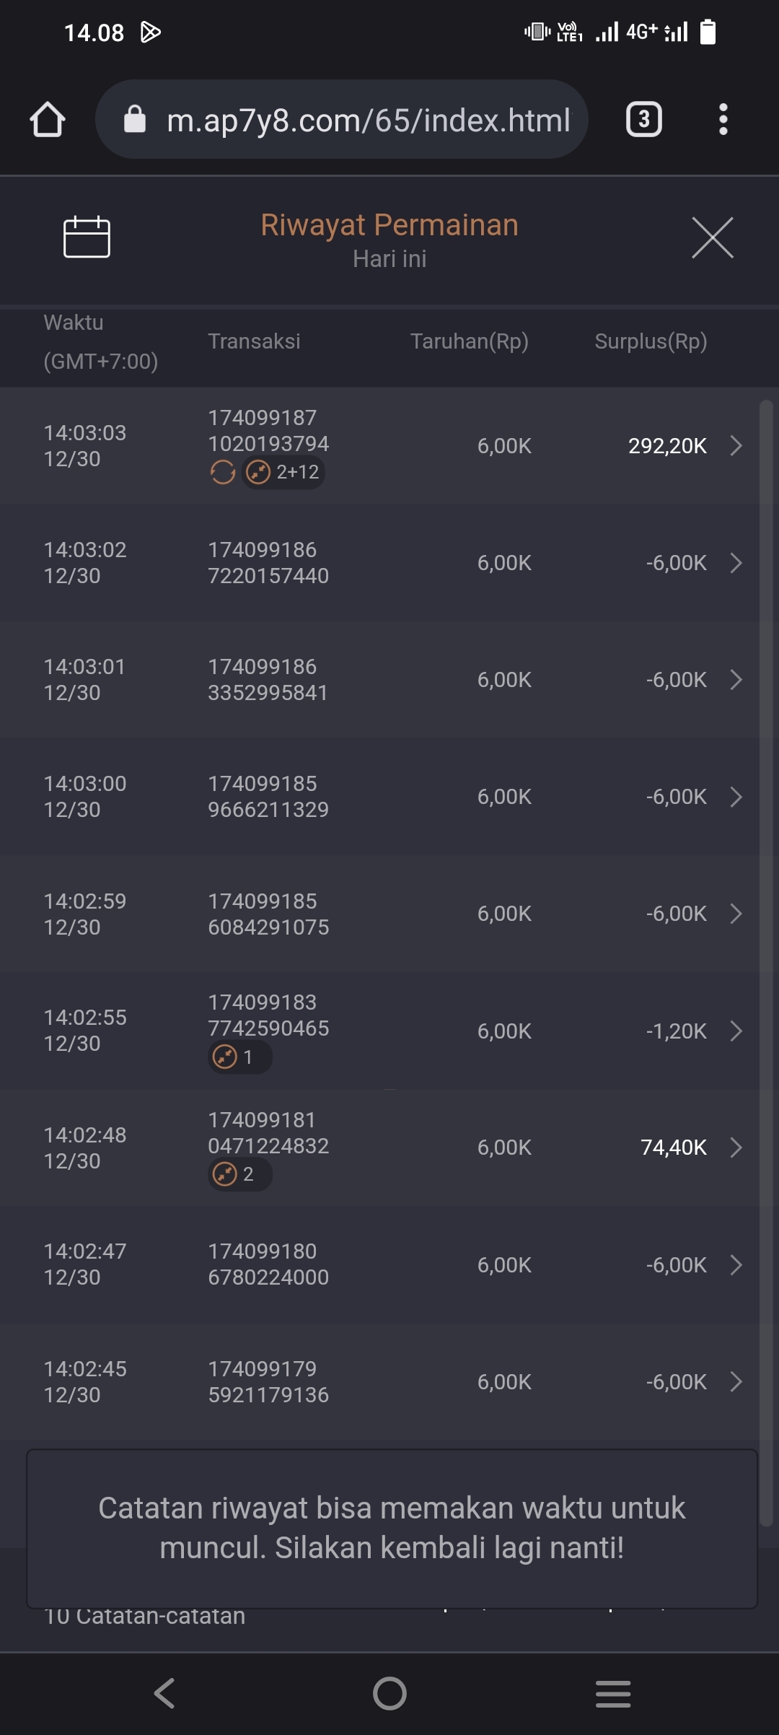This screenshot has width=779, height=1735.
Task: Click the history list vertical scrollbar
Action: click(766, 960)
